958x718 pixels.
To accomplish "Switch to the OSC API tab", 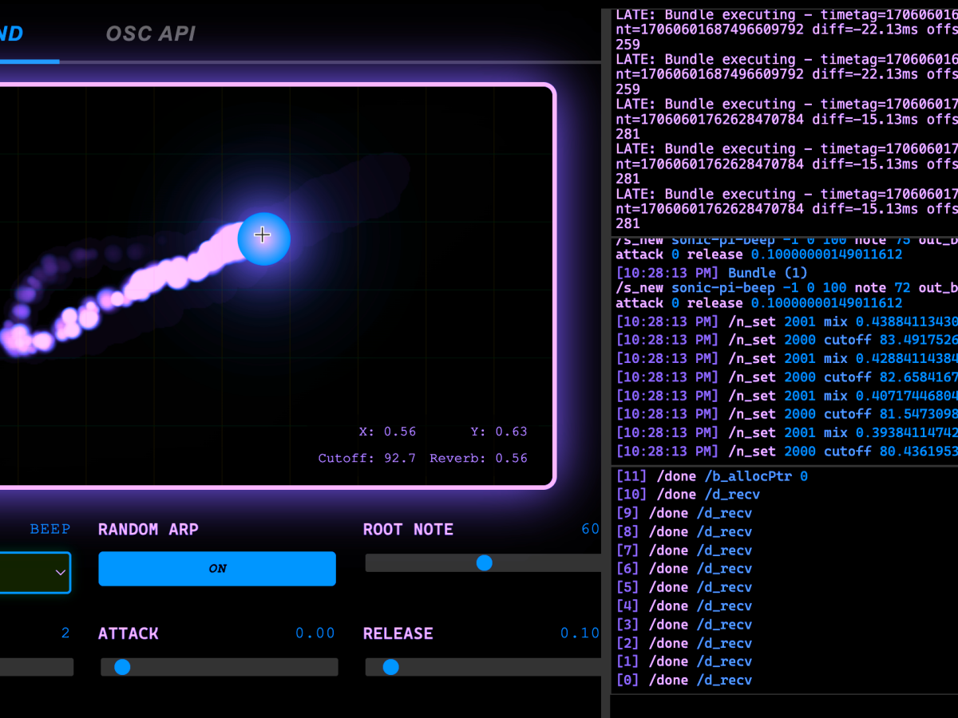I will pos(150,34).
